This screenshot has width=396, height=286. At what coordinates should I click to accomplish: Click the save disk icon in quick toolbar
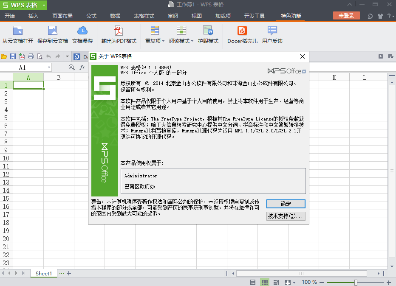[13, 56]
